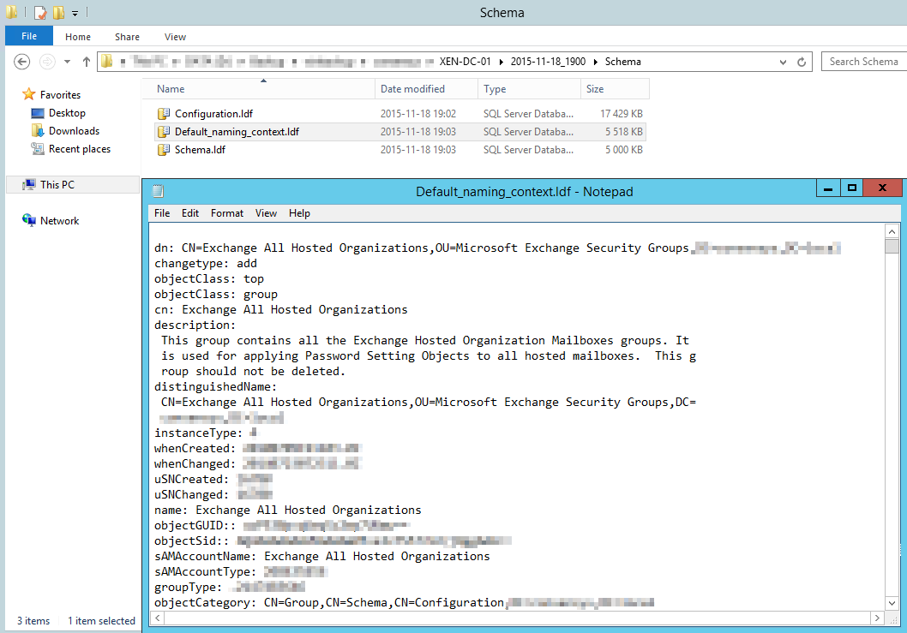Sort files by Type column header
The width and height of the screenshot is (907, 633).
tap(529, 88)
